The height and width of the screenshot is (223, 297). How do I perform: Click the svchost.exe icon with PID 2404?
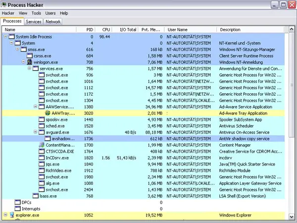[x=42, y=189]
